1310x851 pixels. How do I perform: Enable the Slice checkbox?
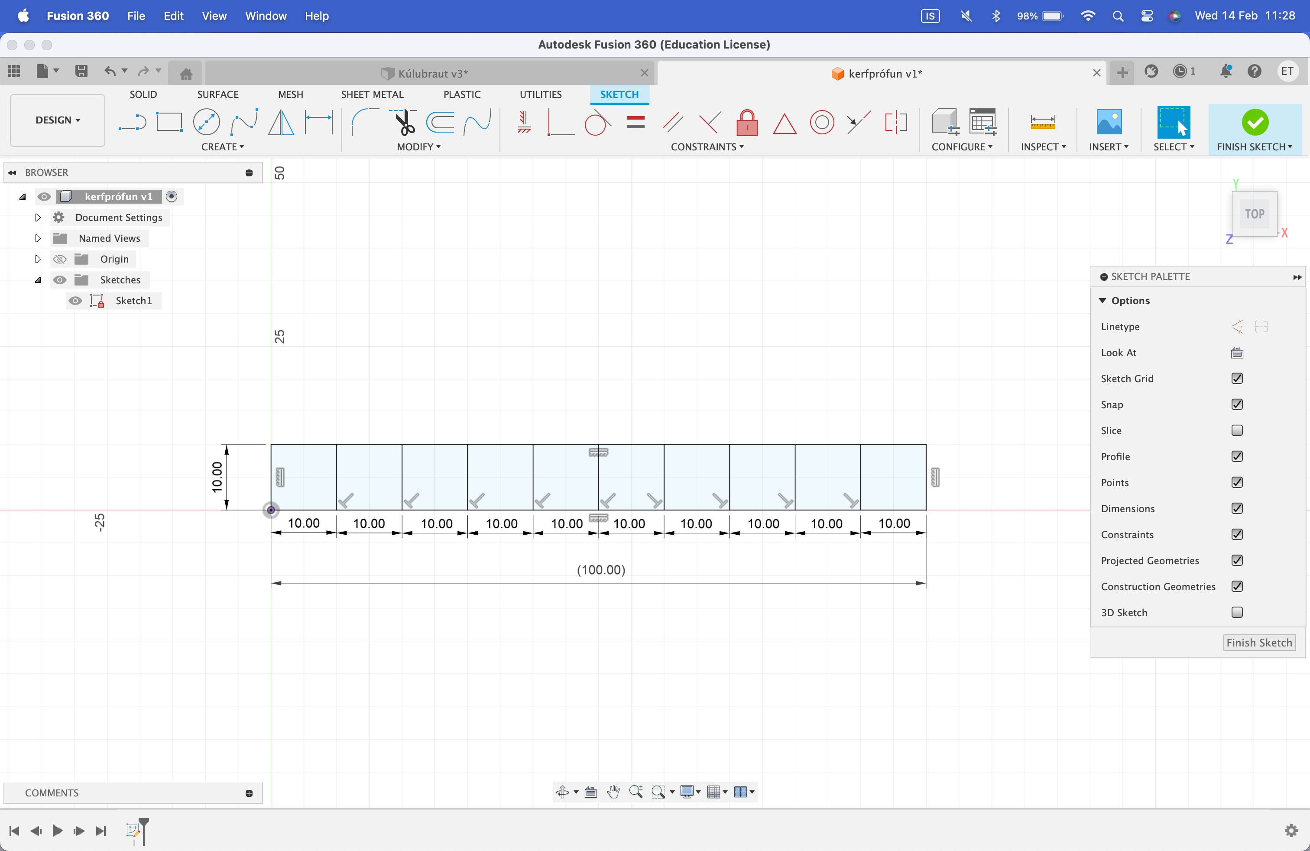point(1237,430)
